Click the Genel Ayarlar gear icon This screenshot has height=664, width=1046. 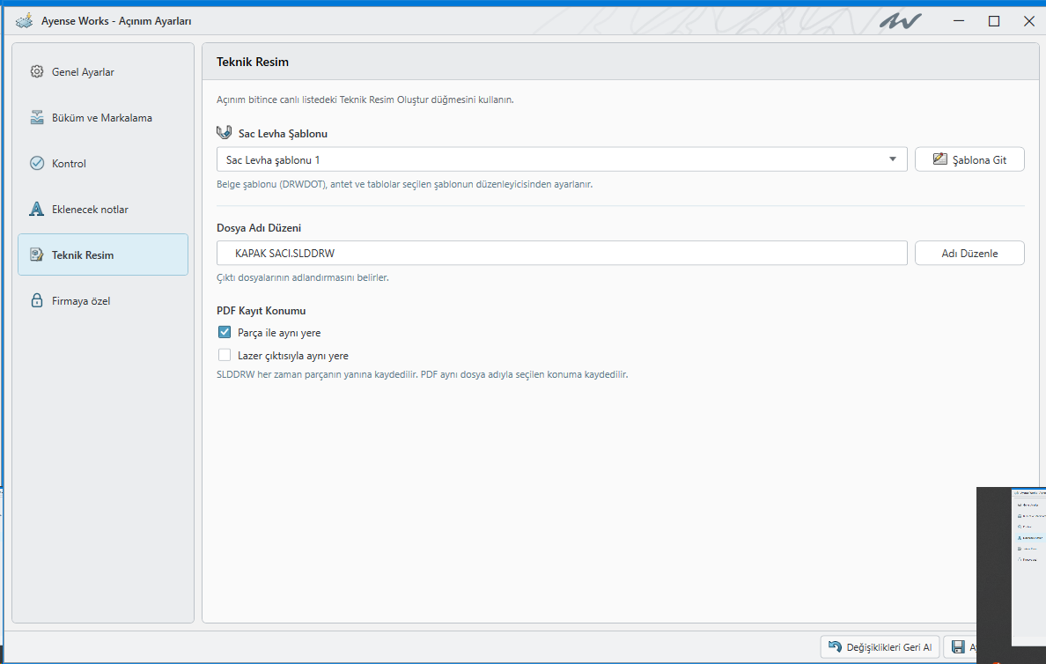click(37, 71)
